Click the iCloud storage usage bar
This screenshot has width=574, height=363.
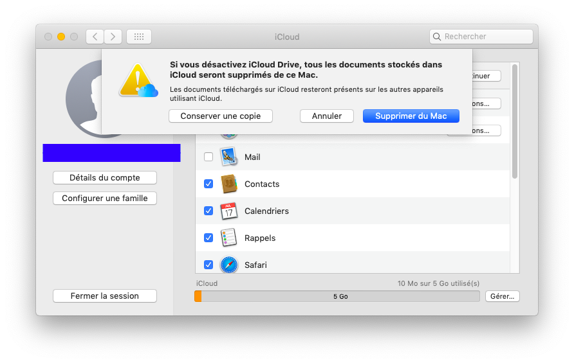click(337, 296)
